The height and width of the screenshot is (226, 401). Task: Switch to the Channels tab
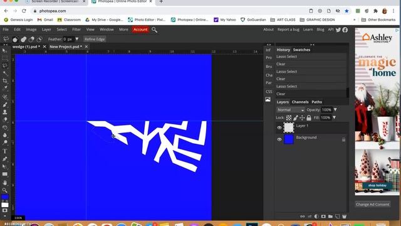pos(300,102)
